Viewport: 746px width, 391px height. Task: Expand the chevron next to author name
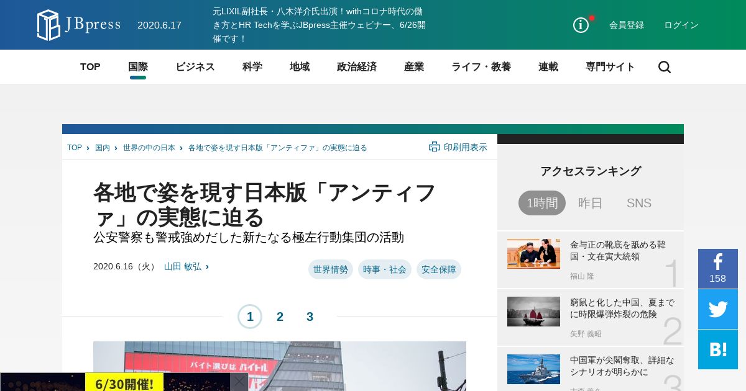point(207,266)
